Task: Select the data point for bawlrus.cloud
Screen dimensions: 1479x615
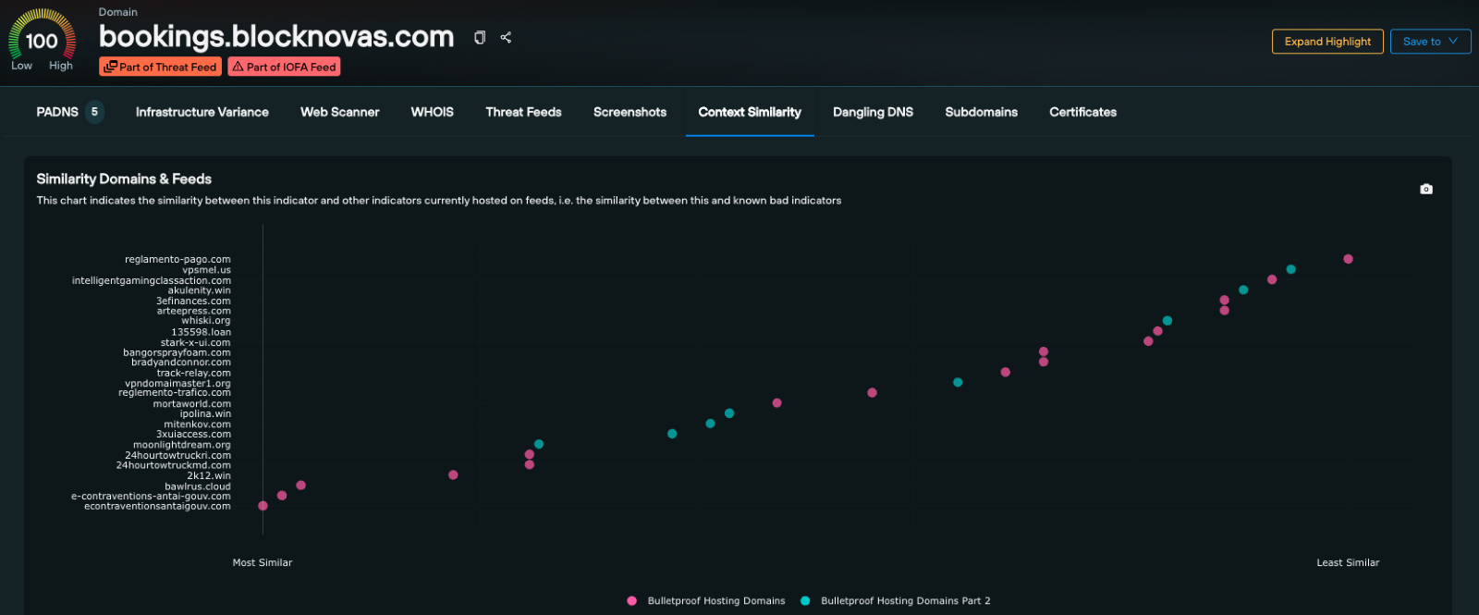Action: coord(301,486)
